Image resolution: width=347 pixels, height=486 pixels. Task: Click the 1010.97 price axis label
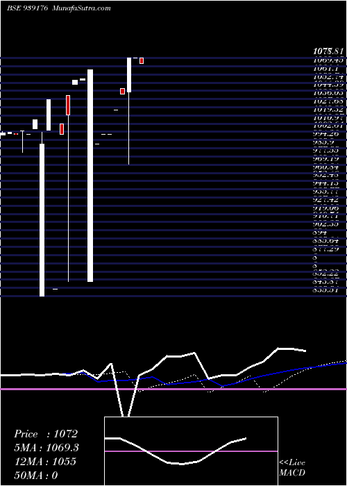pyautogui.click(x=330, y=118)
